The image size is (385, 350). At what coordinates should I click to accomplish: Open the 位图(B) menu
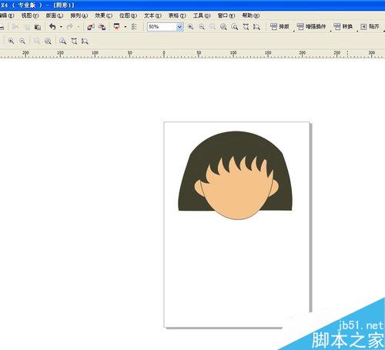point(128,15)
